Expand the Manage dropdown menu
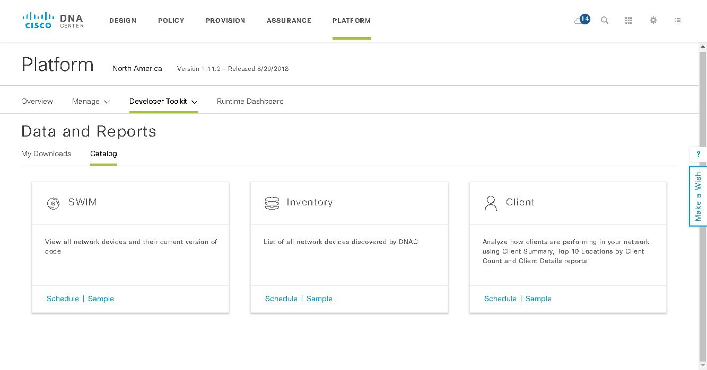The image size is (707, 370). pyautogui.click(x=91, y=101)
